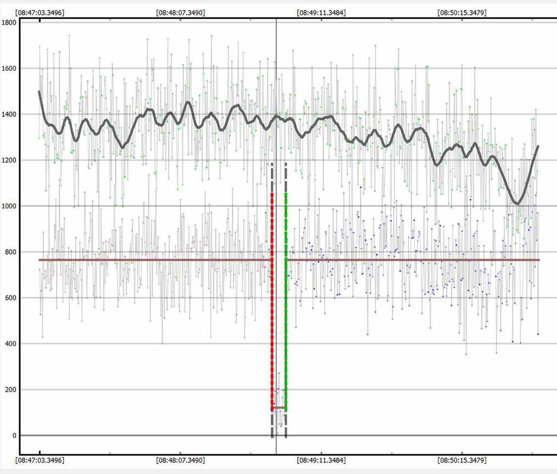Click top time label 08:47:03.3496
Viewport: 557px width, 474px height.
[x=40, y=13]
